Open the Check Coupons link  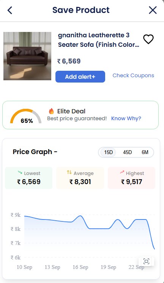133,75
